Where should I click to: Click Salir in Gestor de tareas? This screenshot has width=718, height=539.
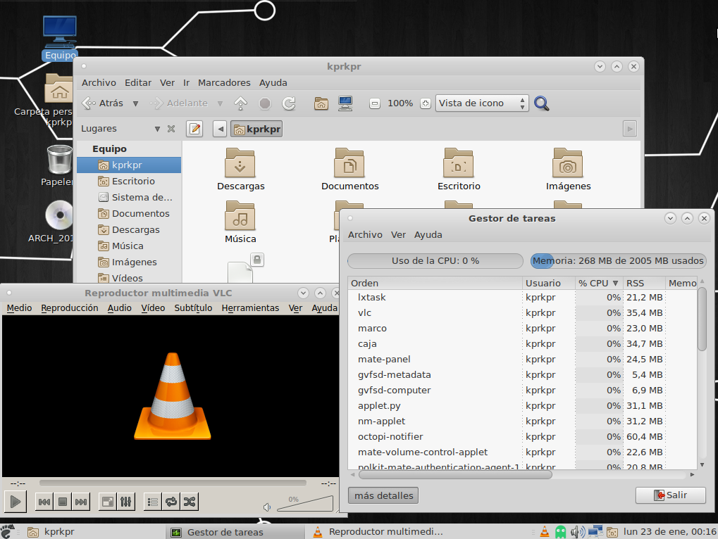click(670, 495)
